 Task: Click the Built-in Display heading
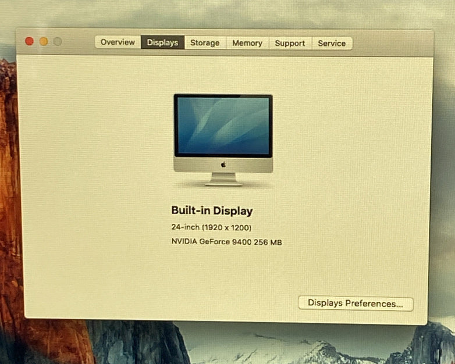(x=212, y=211)
